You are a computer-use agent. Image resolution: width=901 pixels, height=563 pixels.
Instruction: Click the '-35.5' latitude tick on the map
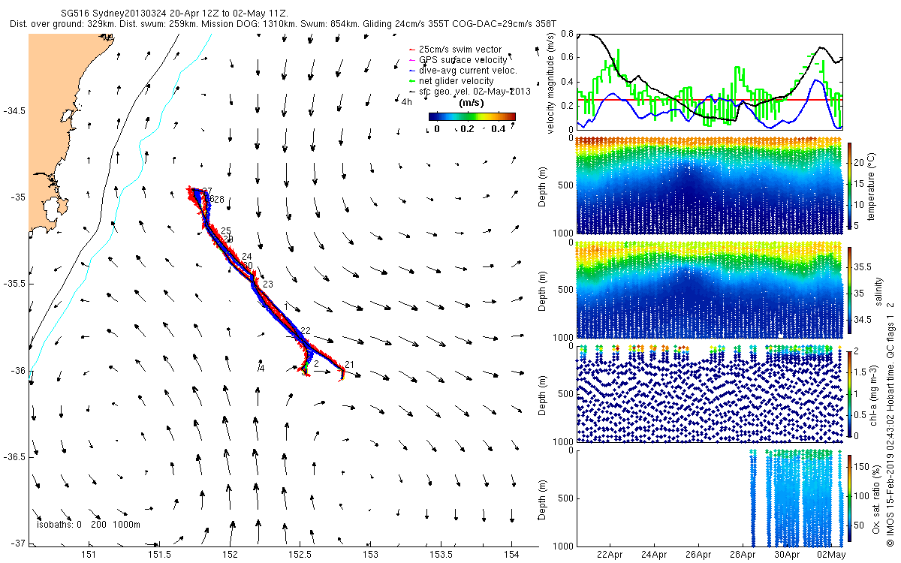click(x=14, y=284)
